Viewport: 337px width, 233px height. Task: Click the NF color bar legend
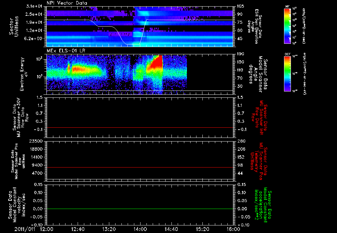pyautogui.click(x=288, y=25)
